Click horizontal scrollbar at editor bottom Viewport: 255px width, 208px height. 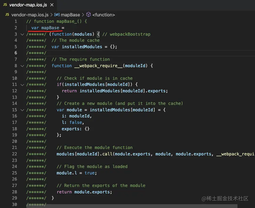coord(132,206)
